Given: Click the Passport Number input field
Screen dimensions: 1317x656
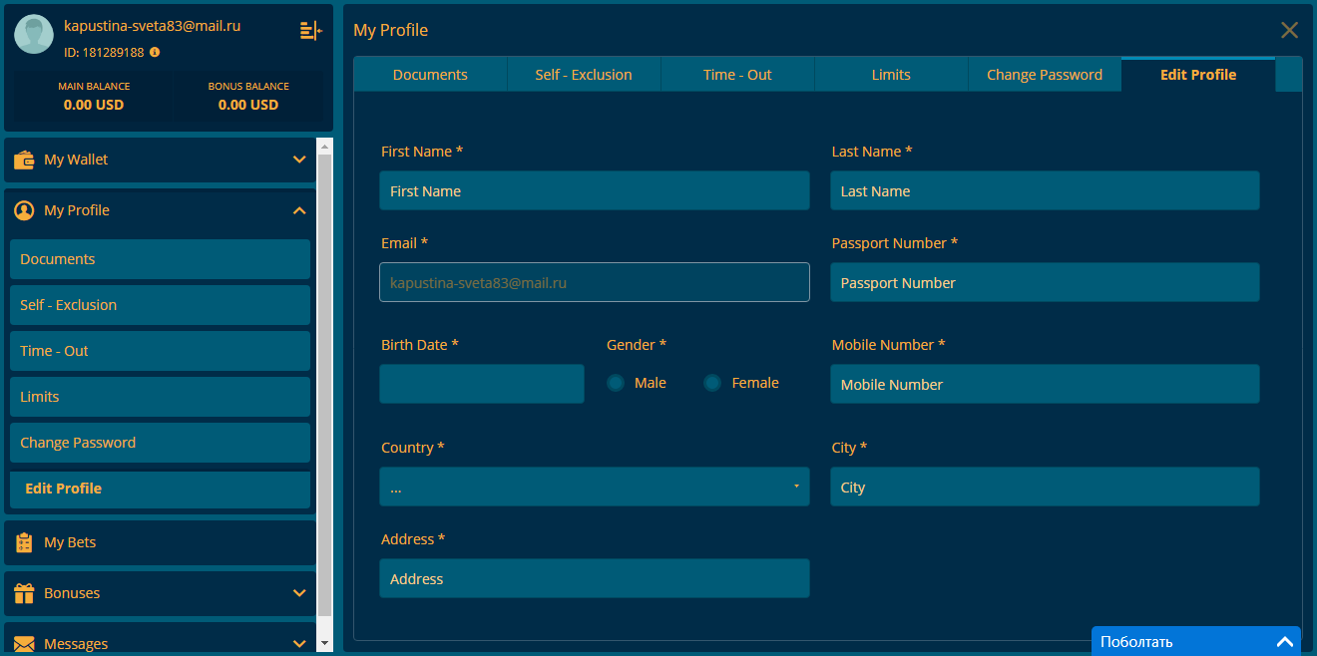Looking at the screenshot, I should [1044, 283].
